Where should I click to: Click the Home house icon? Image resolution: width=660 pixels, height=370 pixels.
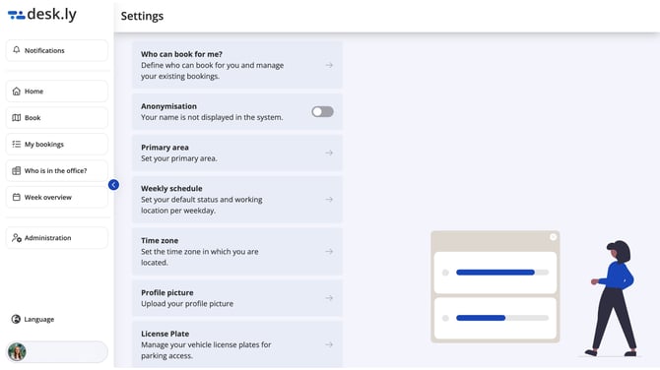pos(17,92)
